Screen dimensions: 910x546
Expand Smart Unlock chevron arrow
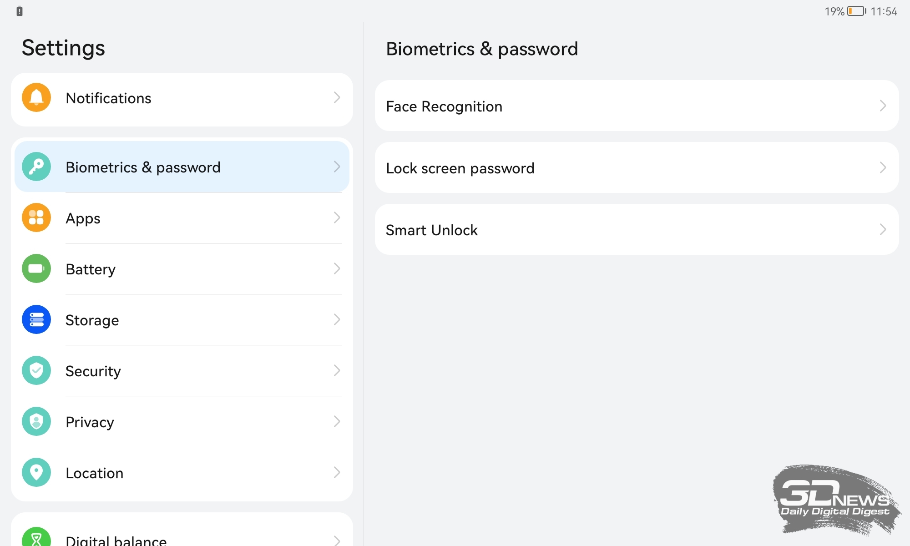pyautogui.click(x=883, y=229)
